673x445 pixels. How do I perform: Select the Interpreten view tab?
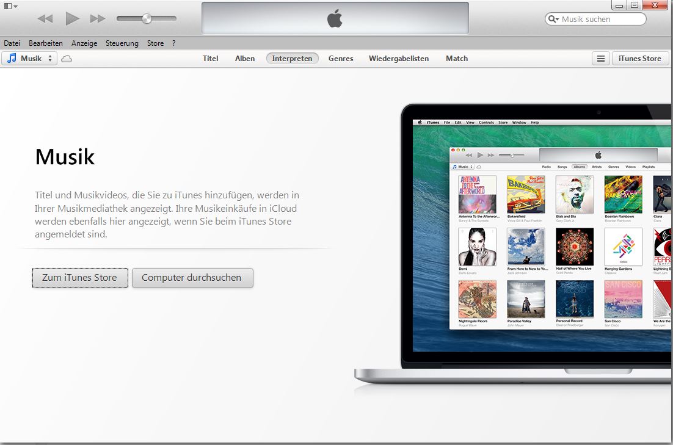tap(293, 59)
